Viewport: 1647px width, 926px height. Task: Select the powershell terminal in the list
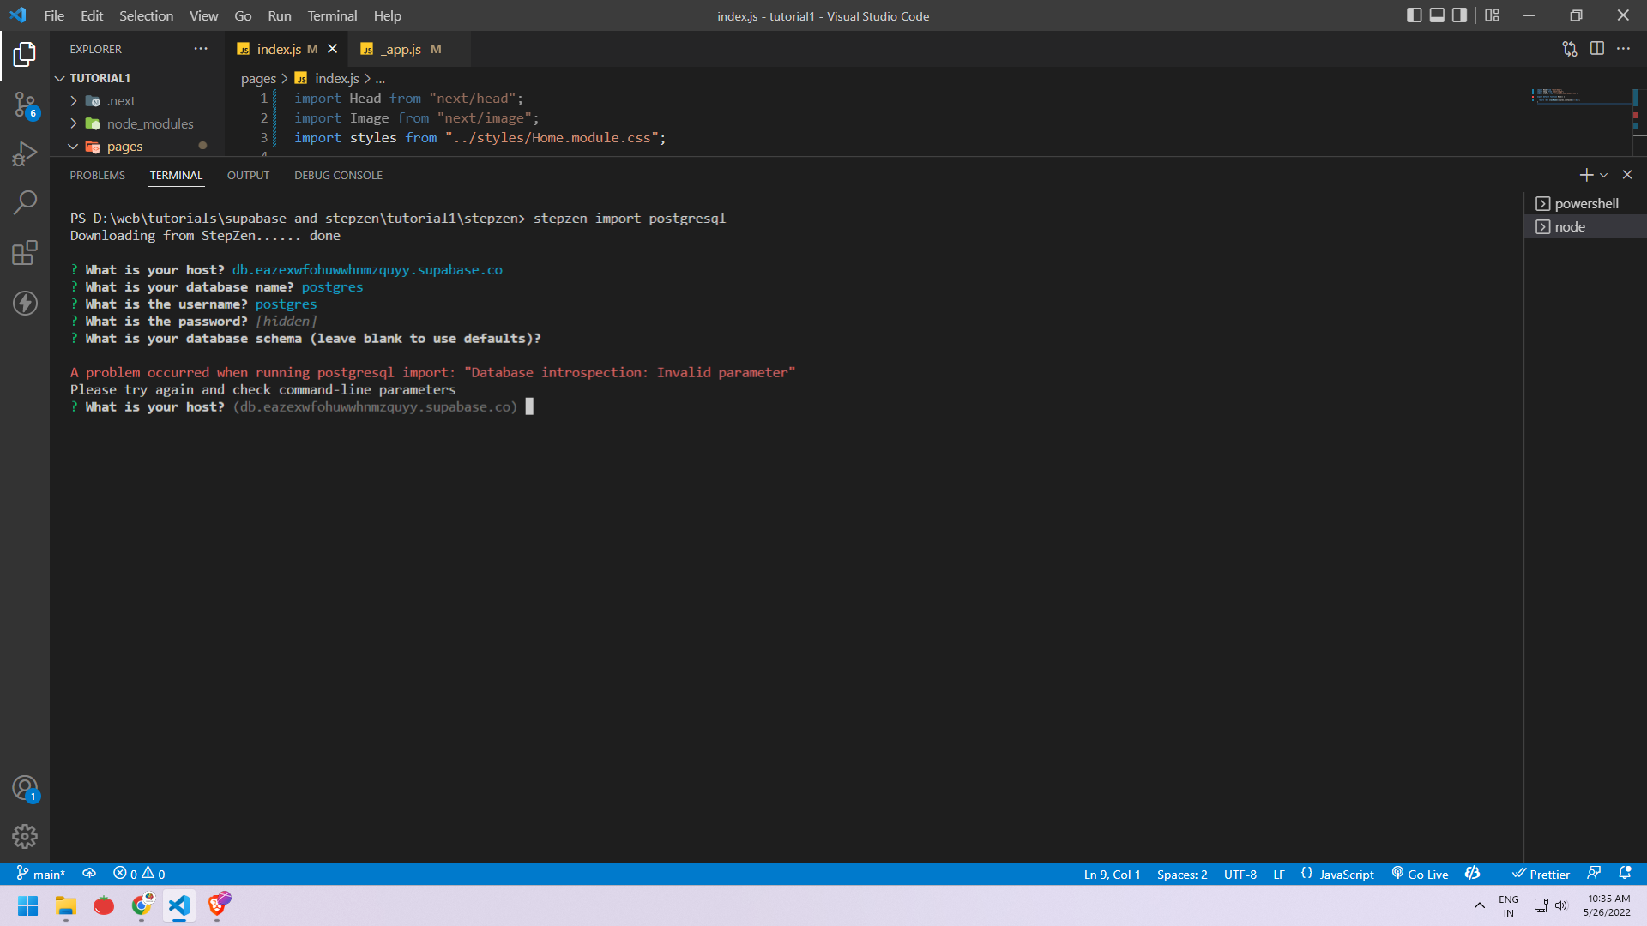[1585, 204]
